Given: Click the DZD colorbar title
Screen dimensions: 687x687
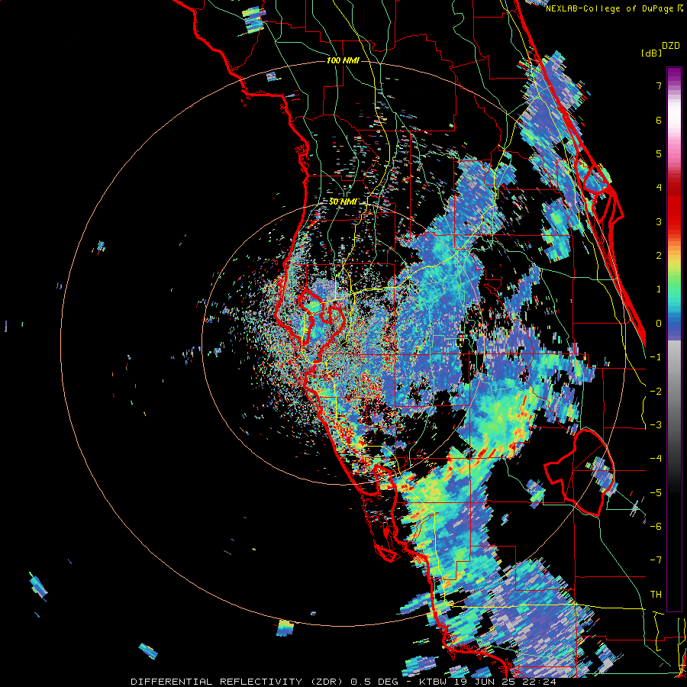Looking at the screenshot, I should 671,46.
